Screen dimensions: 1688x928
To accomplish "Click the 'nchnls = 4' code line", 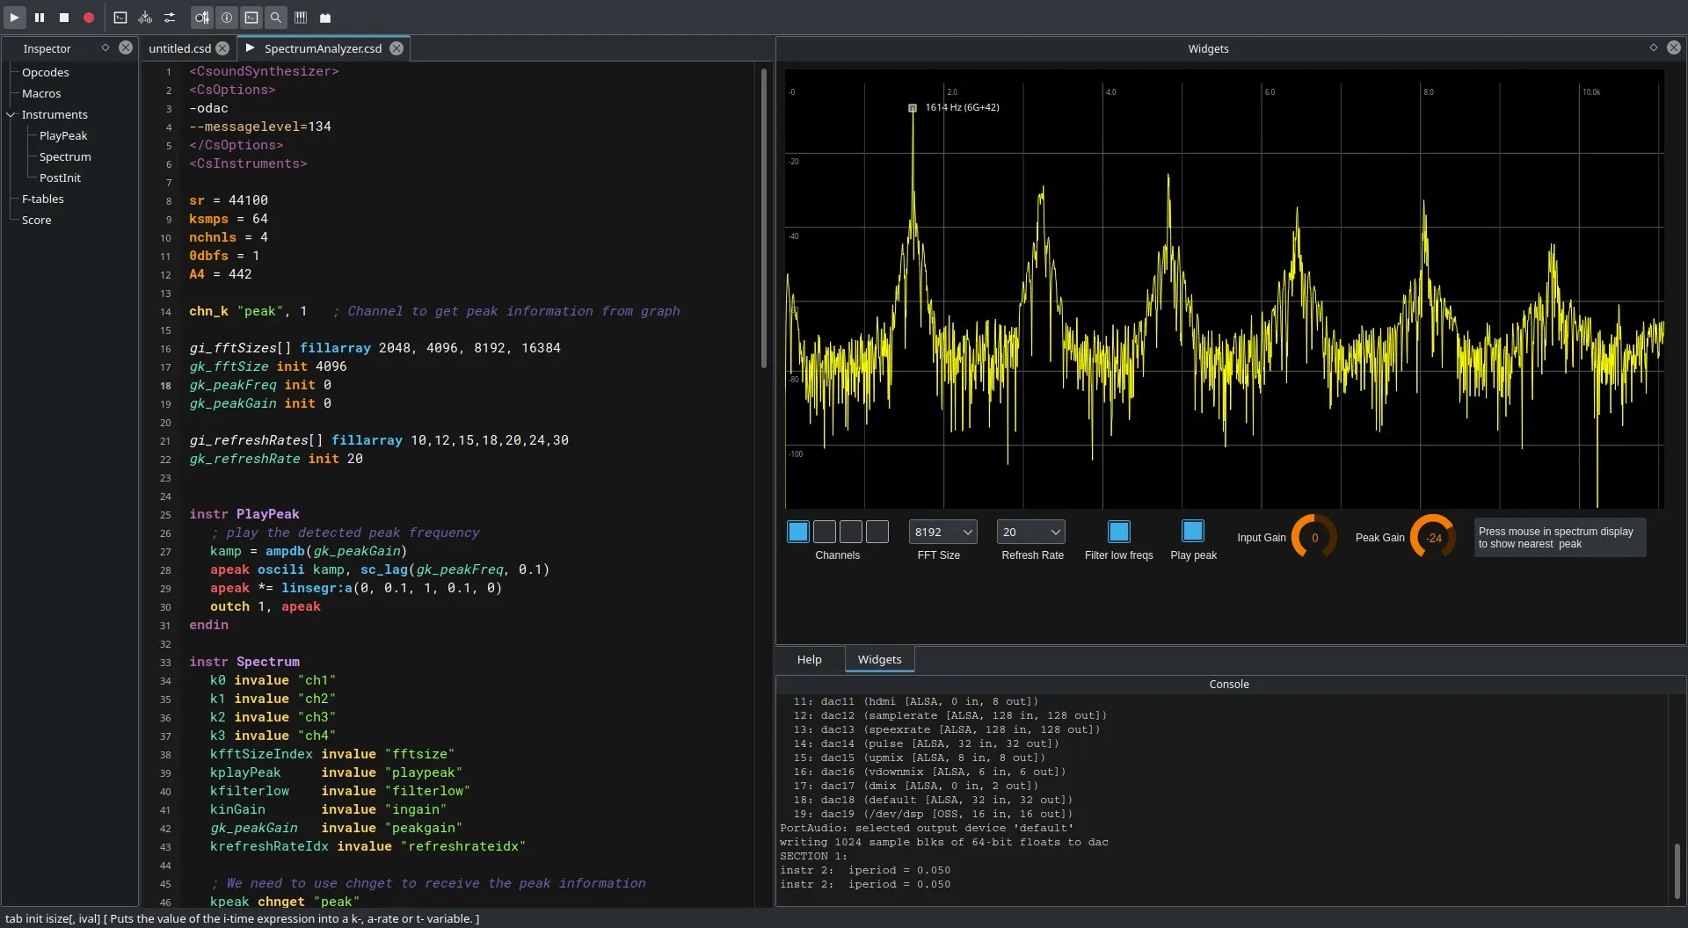I will (x=229, y=237).
